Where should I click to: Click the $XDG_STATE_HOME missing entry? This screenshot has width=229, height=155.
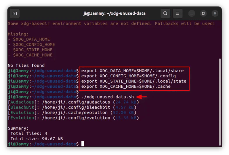(30, 50)
